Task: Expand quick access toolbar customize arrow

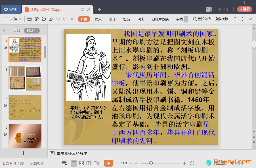Action: 72,19
